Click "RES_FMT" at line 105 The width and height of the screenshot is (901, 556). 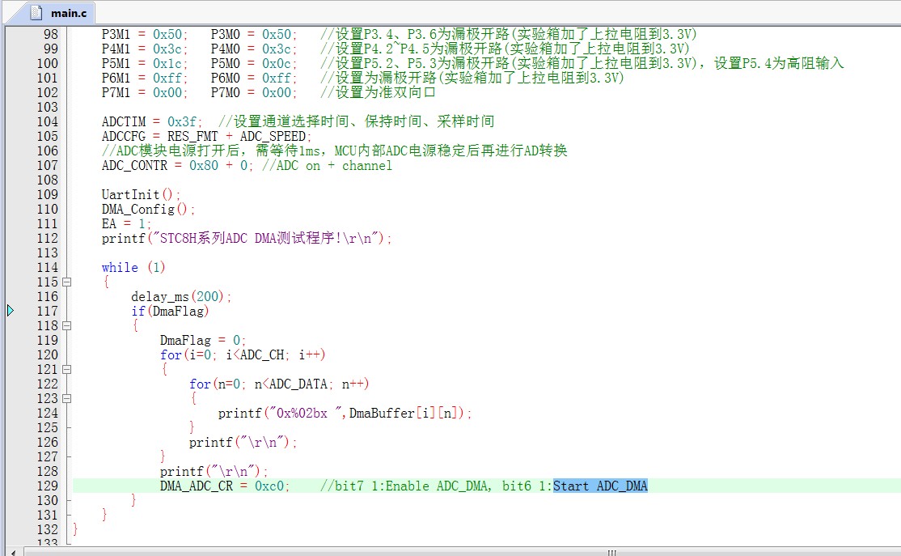click(x=192, y=137)
